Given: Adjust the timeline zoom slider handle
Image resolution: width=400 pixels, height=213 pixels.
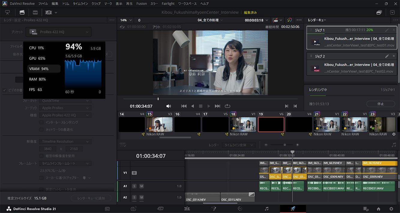Looking at the screenshot, I should pos(284,145).
